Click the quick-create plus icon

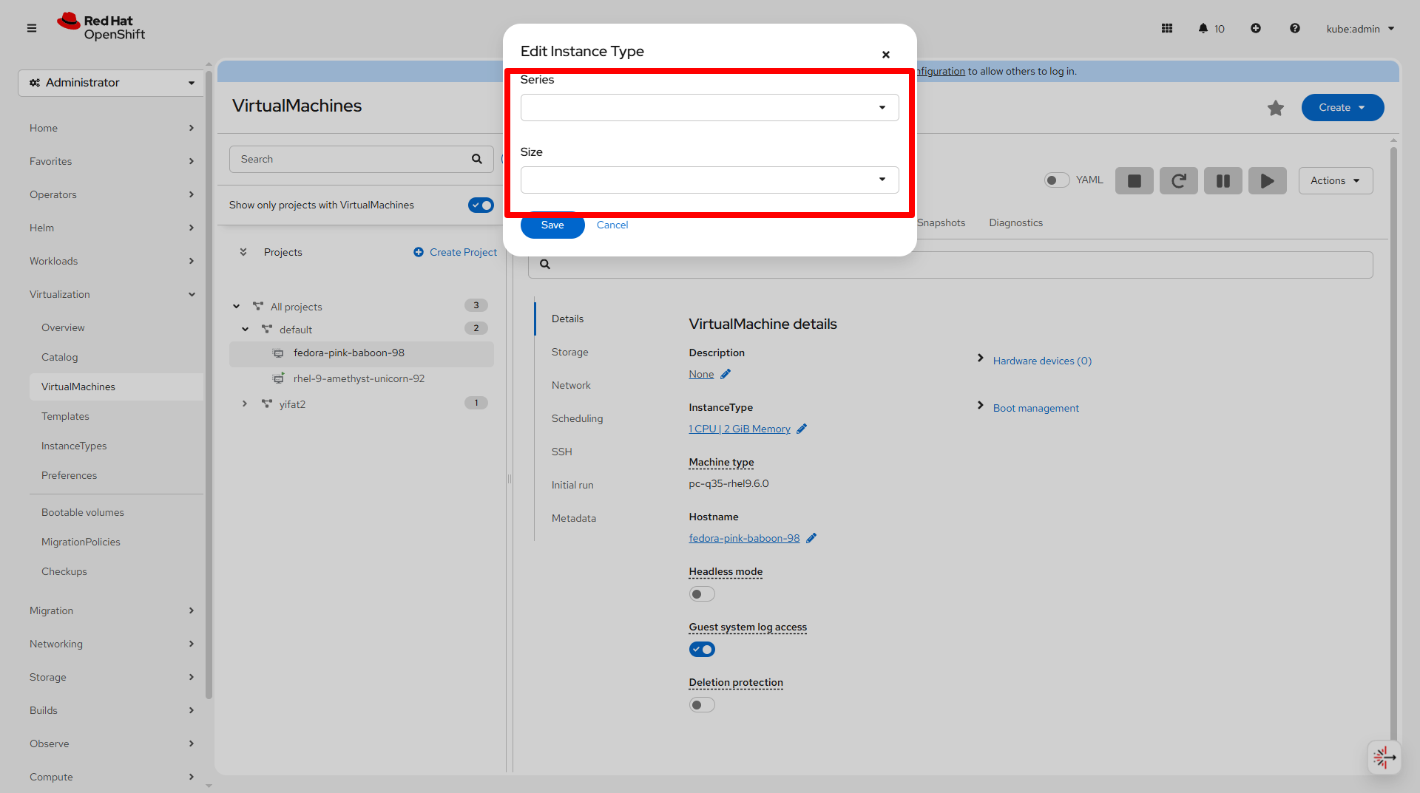pyautogui.click(x=1256, y=28)
